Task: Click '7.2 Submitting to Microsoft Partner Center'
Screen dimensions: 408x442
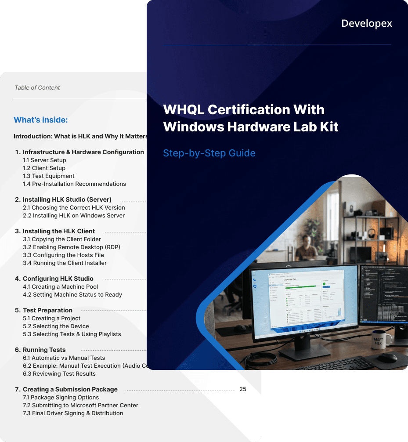Action: coord(80,406)
